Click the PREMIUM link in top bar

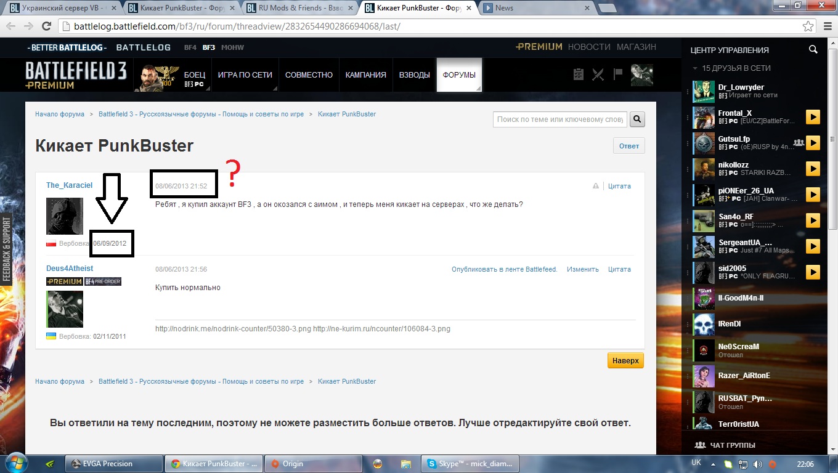click(x=539, y=47)
